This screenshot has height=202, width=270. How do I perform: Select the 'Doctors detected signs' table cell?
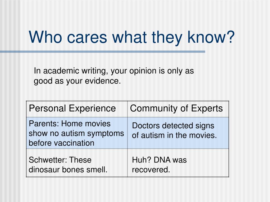[x=178, y=133]
